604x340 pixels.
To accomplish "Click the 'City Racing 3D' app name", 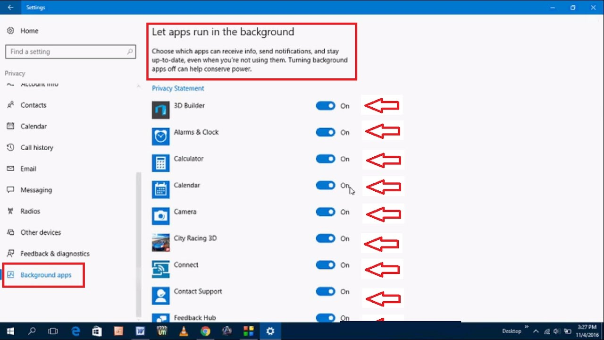I will [195, 238].
